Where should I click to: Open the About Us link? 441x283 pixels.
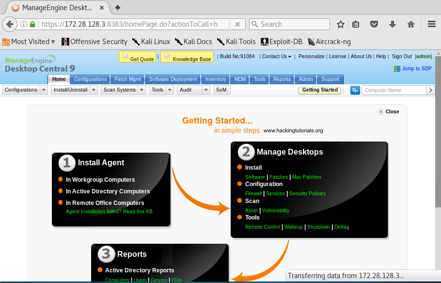click(x=361, y=56)
